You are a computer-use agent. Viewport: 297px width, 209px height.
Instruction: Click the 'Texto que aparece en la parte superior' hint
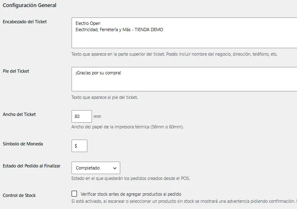(x=174, y=54)
